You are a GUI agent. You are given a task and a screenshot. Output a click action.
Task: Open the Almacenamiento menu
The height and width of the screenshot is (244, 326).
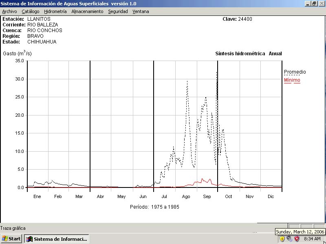coord(87,11)
